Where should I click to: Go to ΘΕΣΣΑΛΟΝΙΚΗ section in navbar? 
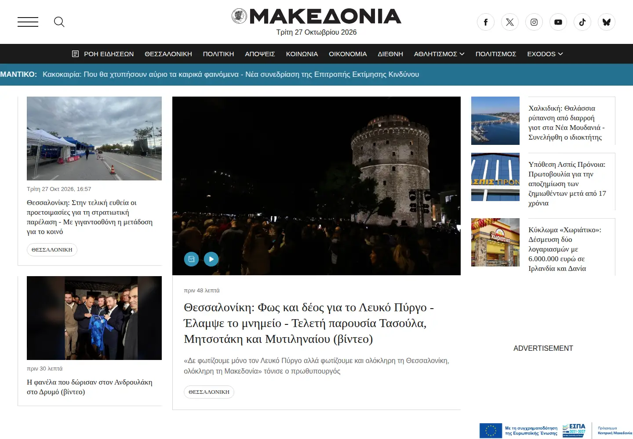[x=168, y=54]
